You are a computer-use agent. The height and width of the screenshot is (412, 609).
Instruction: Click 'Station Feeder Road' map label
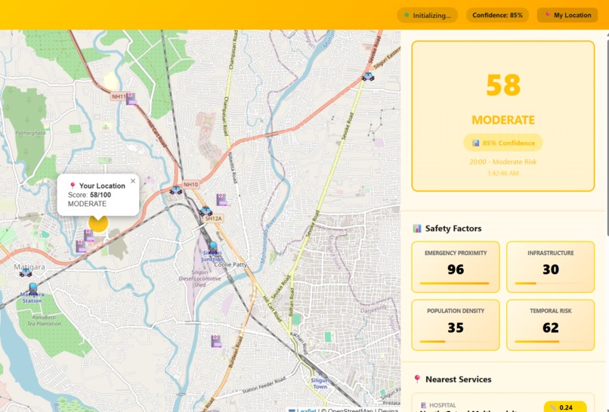point(264,385)
